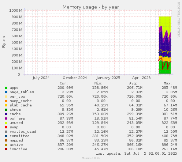Click the apps green legend swatch
The height and width of the screenshot is (162, 182).
pos(6,88)
